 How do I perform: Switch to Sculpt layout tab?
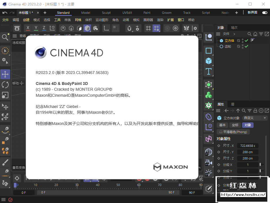tap(106, 13)
